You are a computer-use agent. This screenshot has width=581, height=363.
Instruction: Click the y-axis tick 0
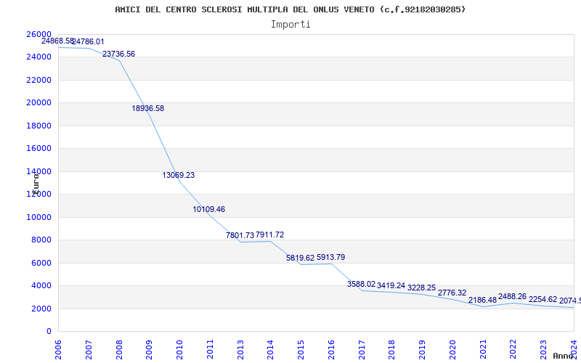(49, 332)
